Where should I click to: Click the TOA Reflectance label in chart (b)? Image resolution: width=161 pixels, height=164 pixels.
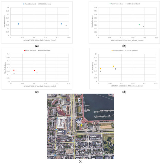[92, 21]
